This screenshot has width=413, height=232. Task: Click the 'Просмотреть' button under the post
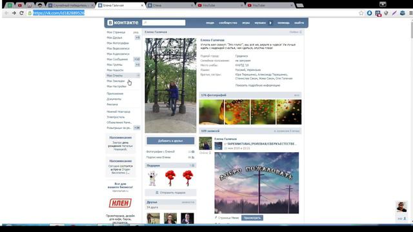point(252,218)
